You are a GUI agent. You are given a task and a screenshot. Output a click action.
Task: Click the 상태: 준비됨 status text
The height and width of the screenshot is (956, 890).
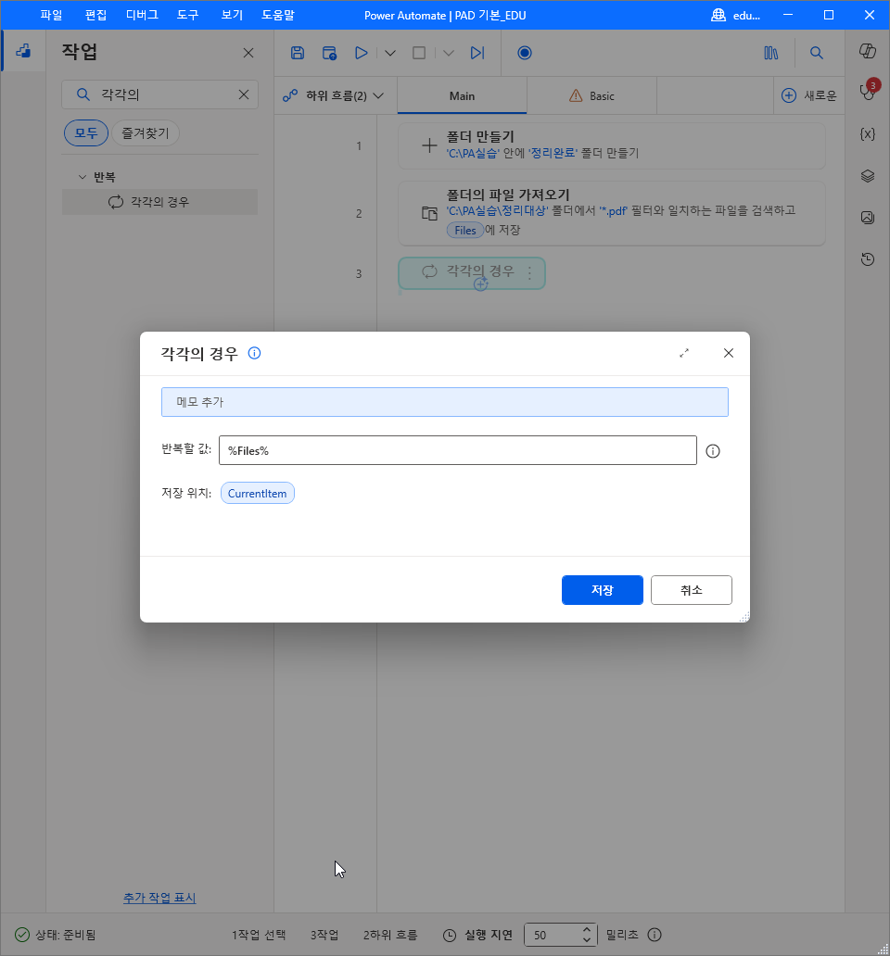click(65, 935)
